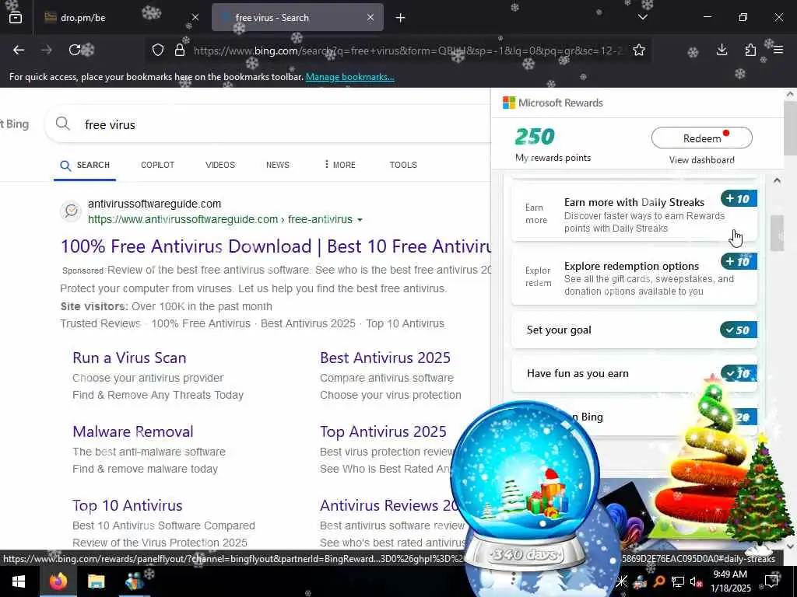Open the extensions puzzle icon

tap(750, 50)
